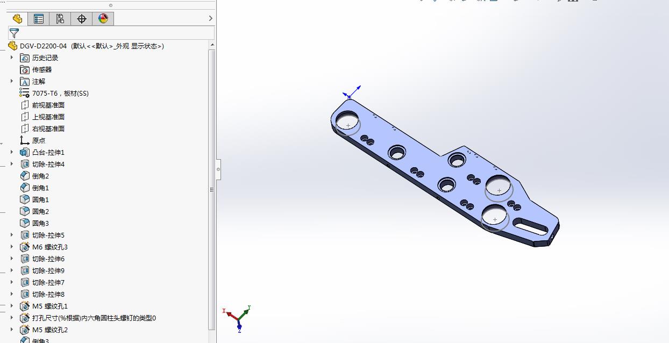Click the arrow to show more manager tabs
Viewport: 669px width, 343px height.
210,19
